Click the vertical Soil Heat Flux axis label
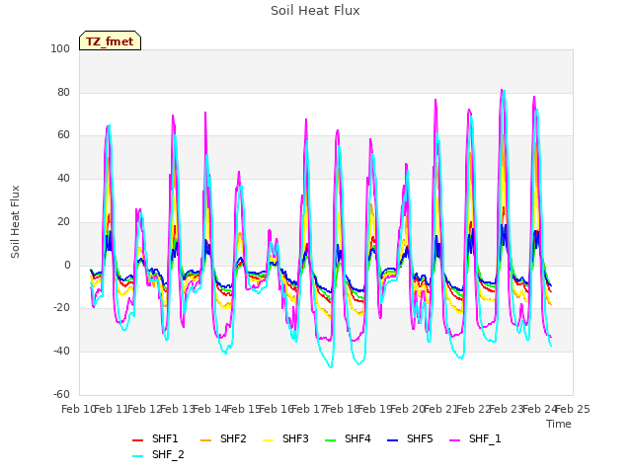 pos(16,222)
